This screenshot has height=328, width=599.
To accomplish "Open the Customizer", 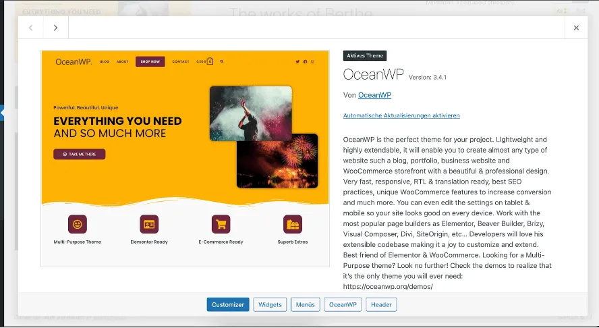I will pos(228,304).
